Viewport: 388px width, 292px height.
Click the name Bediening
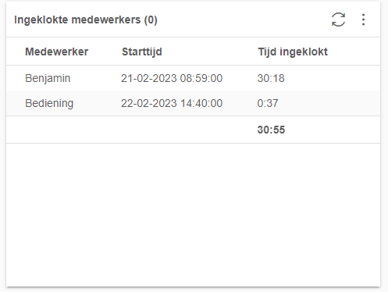[49, 103]
